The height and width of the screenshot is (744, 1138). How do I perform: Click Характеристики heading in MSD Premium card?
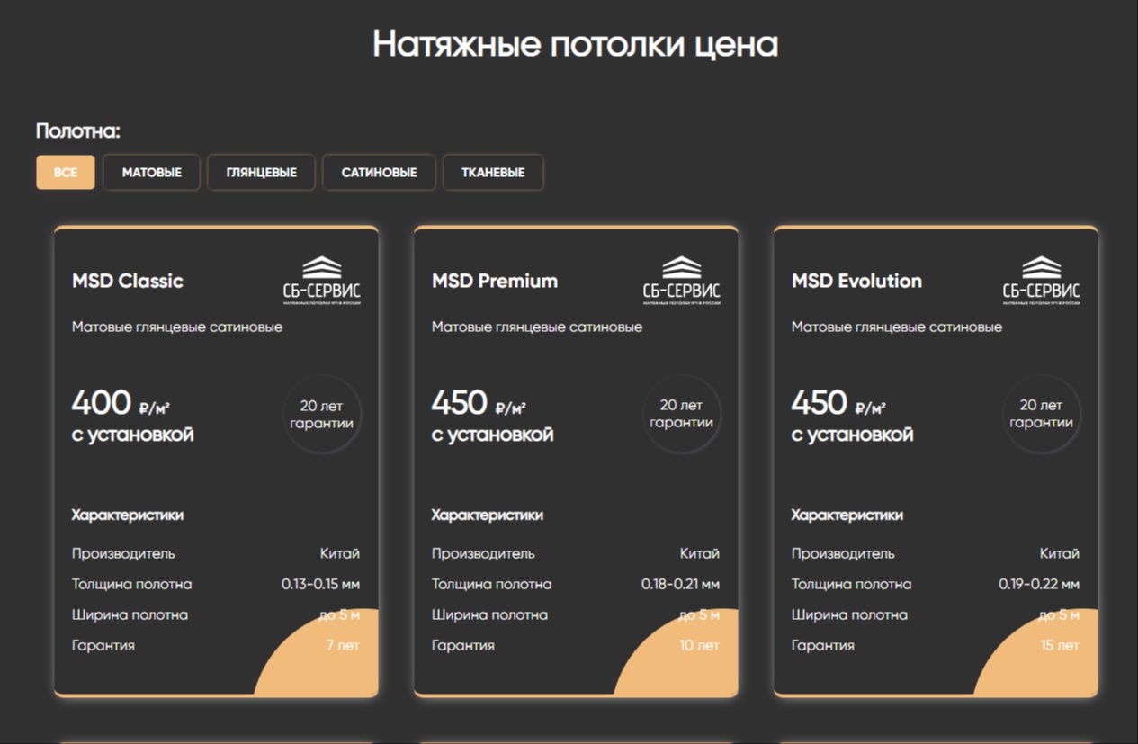pos(488,515)
